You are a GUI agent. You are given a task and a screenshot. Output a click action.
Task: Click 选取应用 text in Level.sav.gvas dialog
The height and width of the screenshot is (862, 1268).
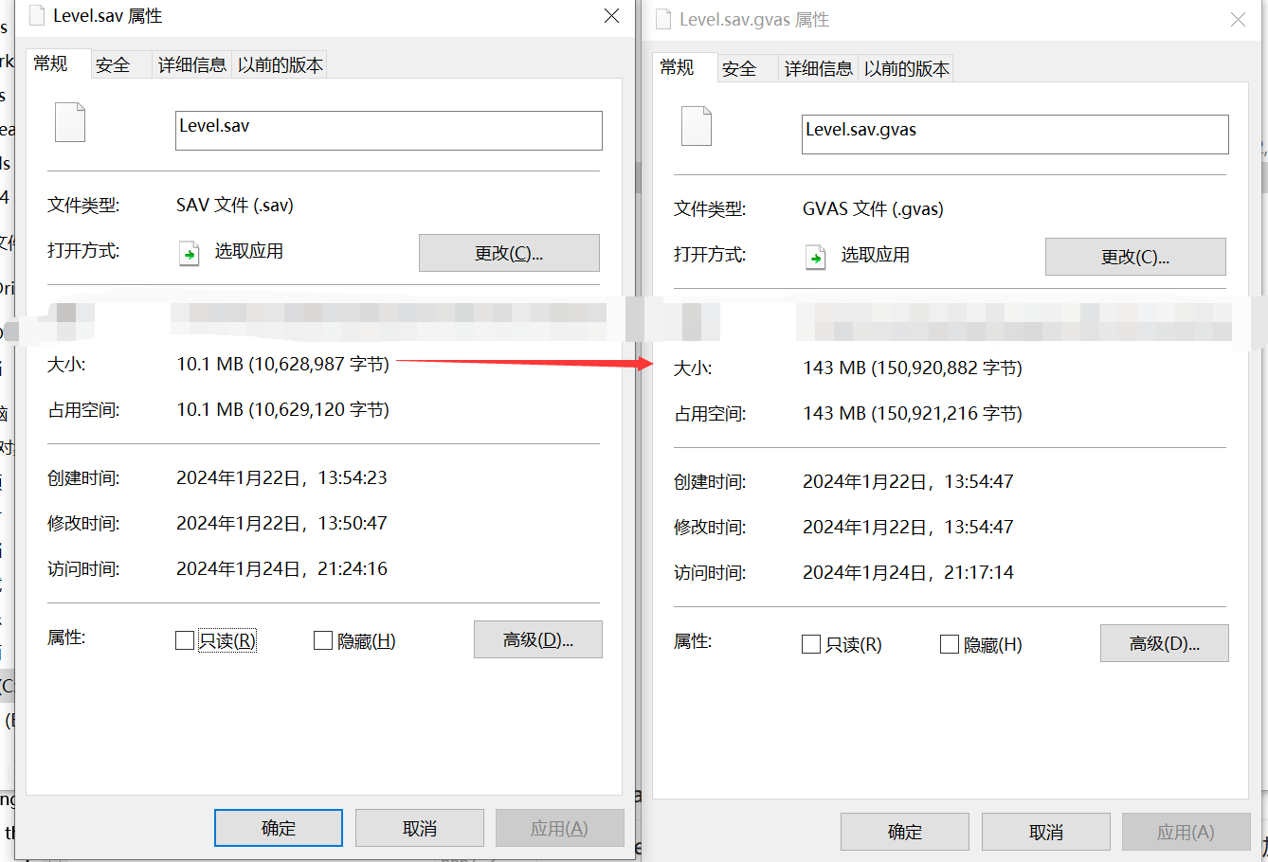click(x=875, y=255)
